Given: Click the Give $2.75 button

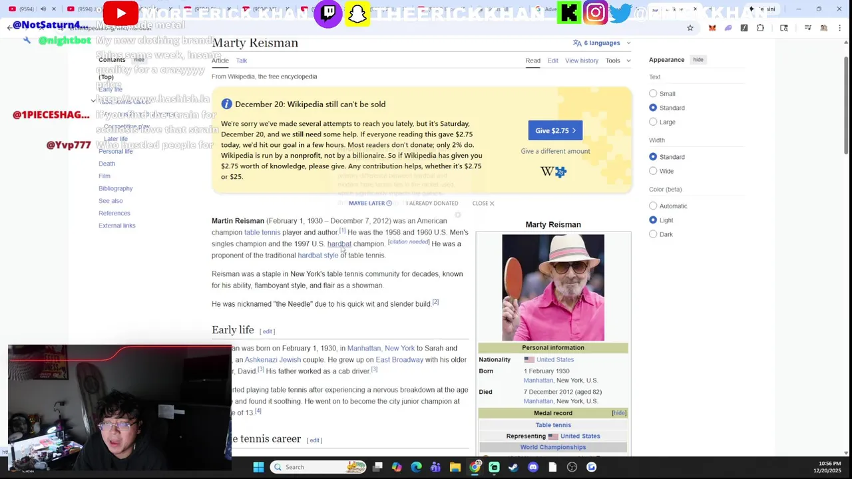Looking at the screenshot, I should [555, 130].
